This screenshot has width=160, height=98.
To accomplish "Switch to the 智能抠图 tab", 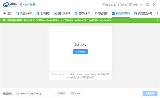I will point(101,14).
